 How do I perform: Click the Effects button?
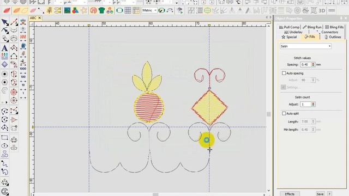click(x=290, y=194)
